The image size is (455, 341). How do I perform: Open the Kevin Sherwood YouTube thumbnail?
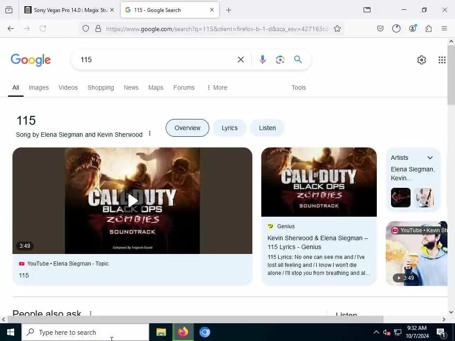click(416, 254)
